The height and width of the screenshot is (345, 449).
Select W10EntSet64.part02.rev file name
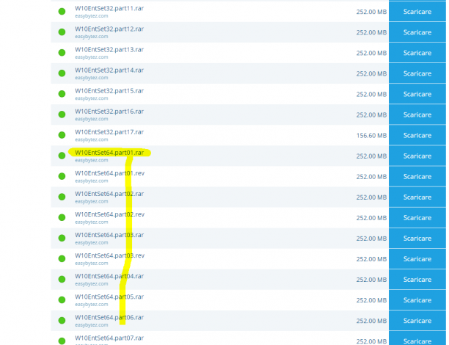(x=109, y=215)
